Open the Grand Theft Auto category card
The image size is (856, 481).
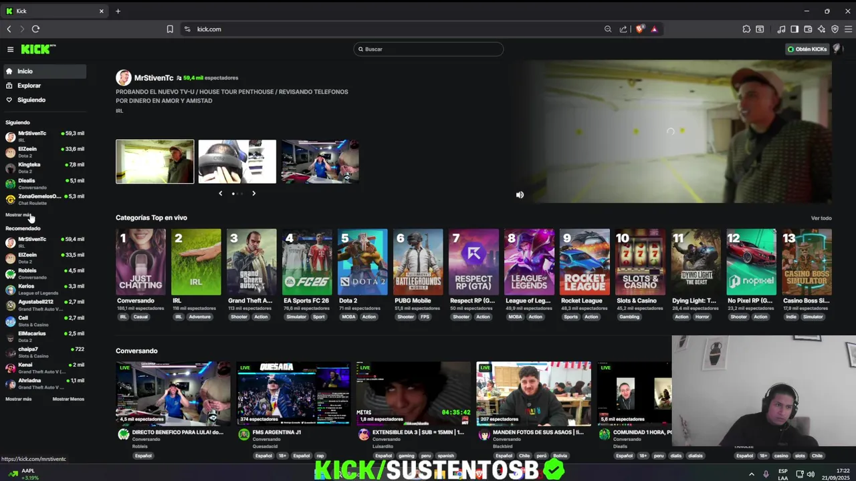tap(251, 262)
